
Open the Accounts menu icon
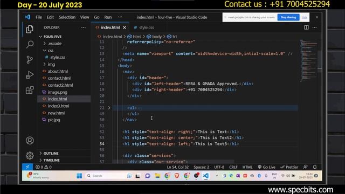pos(30,140)
